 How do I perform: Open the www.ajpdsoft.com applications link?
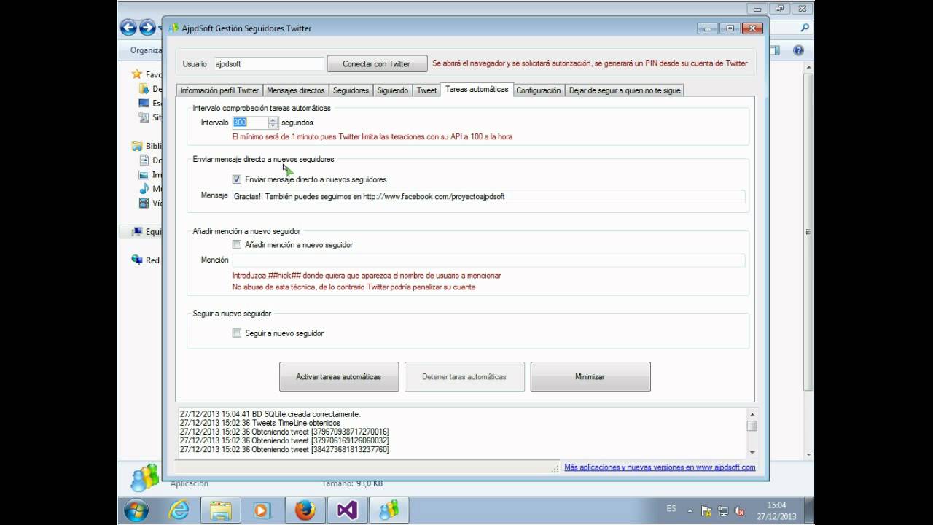(x=660, y=467)
